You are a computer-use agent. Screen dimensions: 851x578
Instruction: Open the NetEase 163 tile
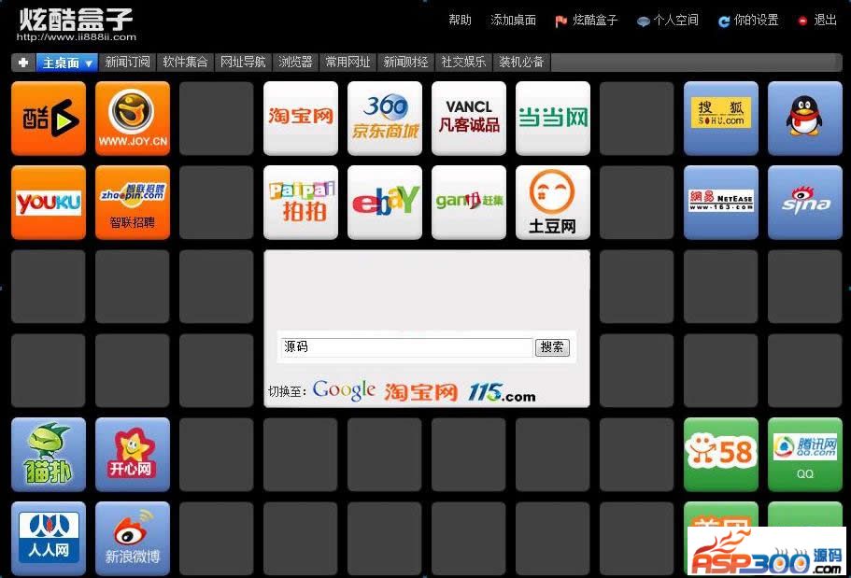point(721,203)
